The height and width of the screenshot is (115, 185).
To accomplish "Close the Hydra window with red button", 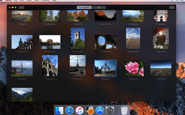I will click(x=10, y=7).
